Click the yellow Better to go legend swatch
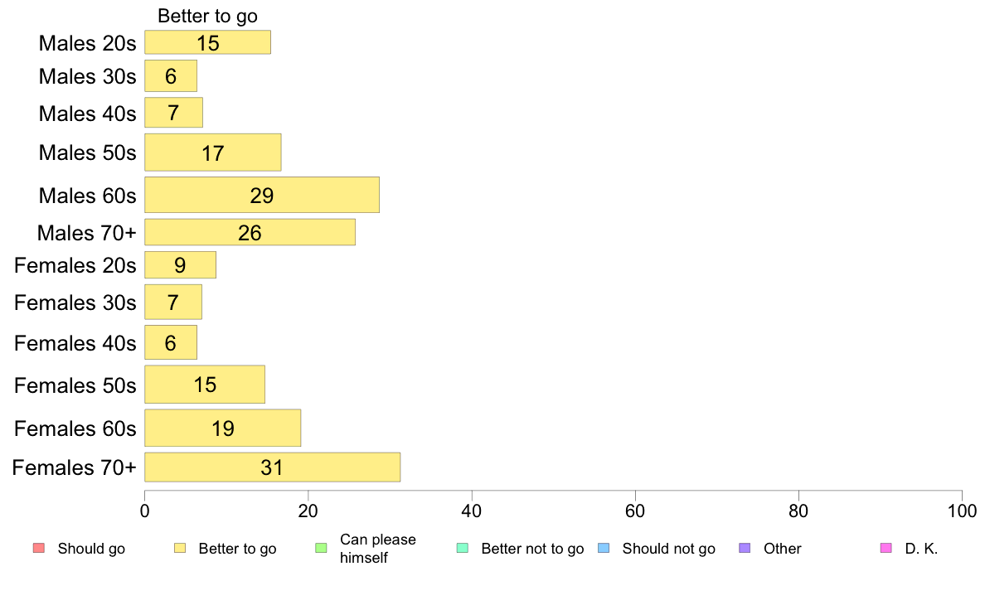The image size is (985, 610). (x=179, y=548)
